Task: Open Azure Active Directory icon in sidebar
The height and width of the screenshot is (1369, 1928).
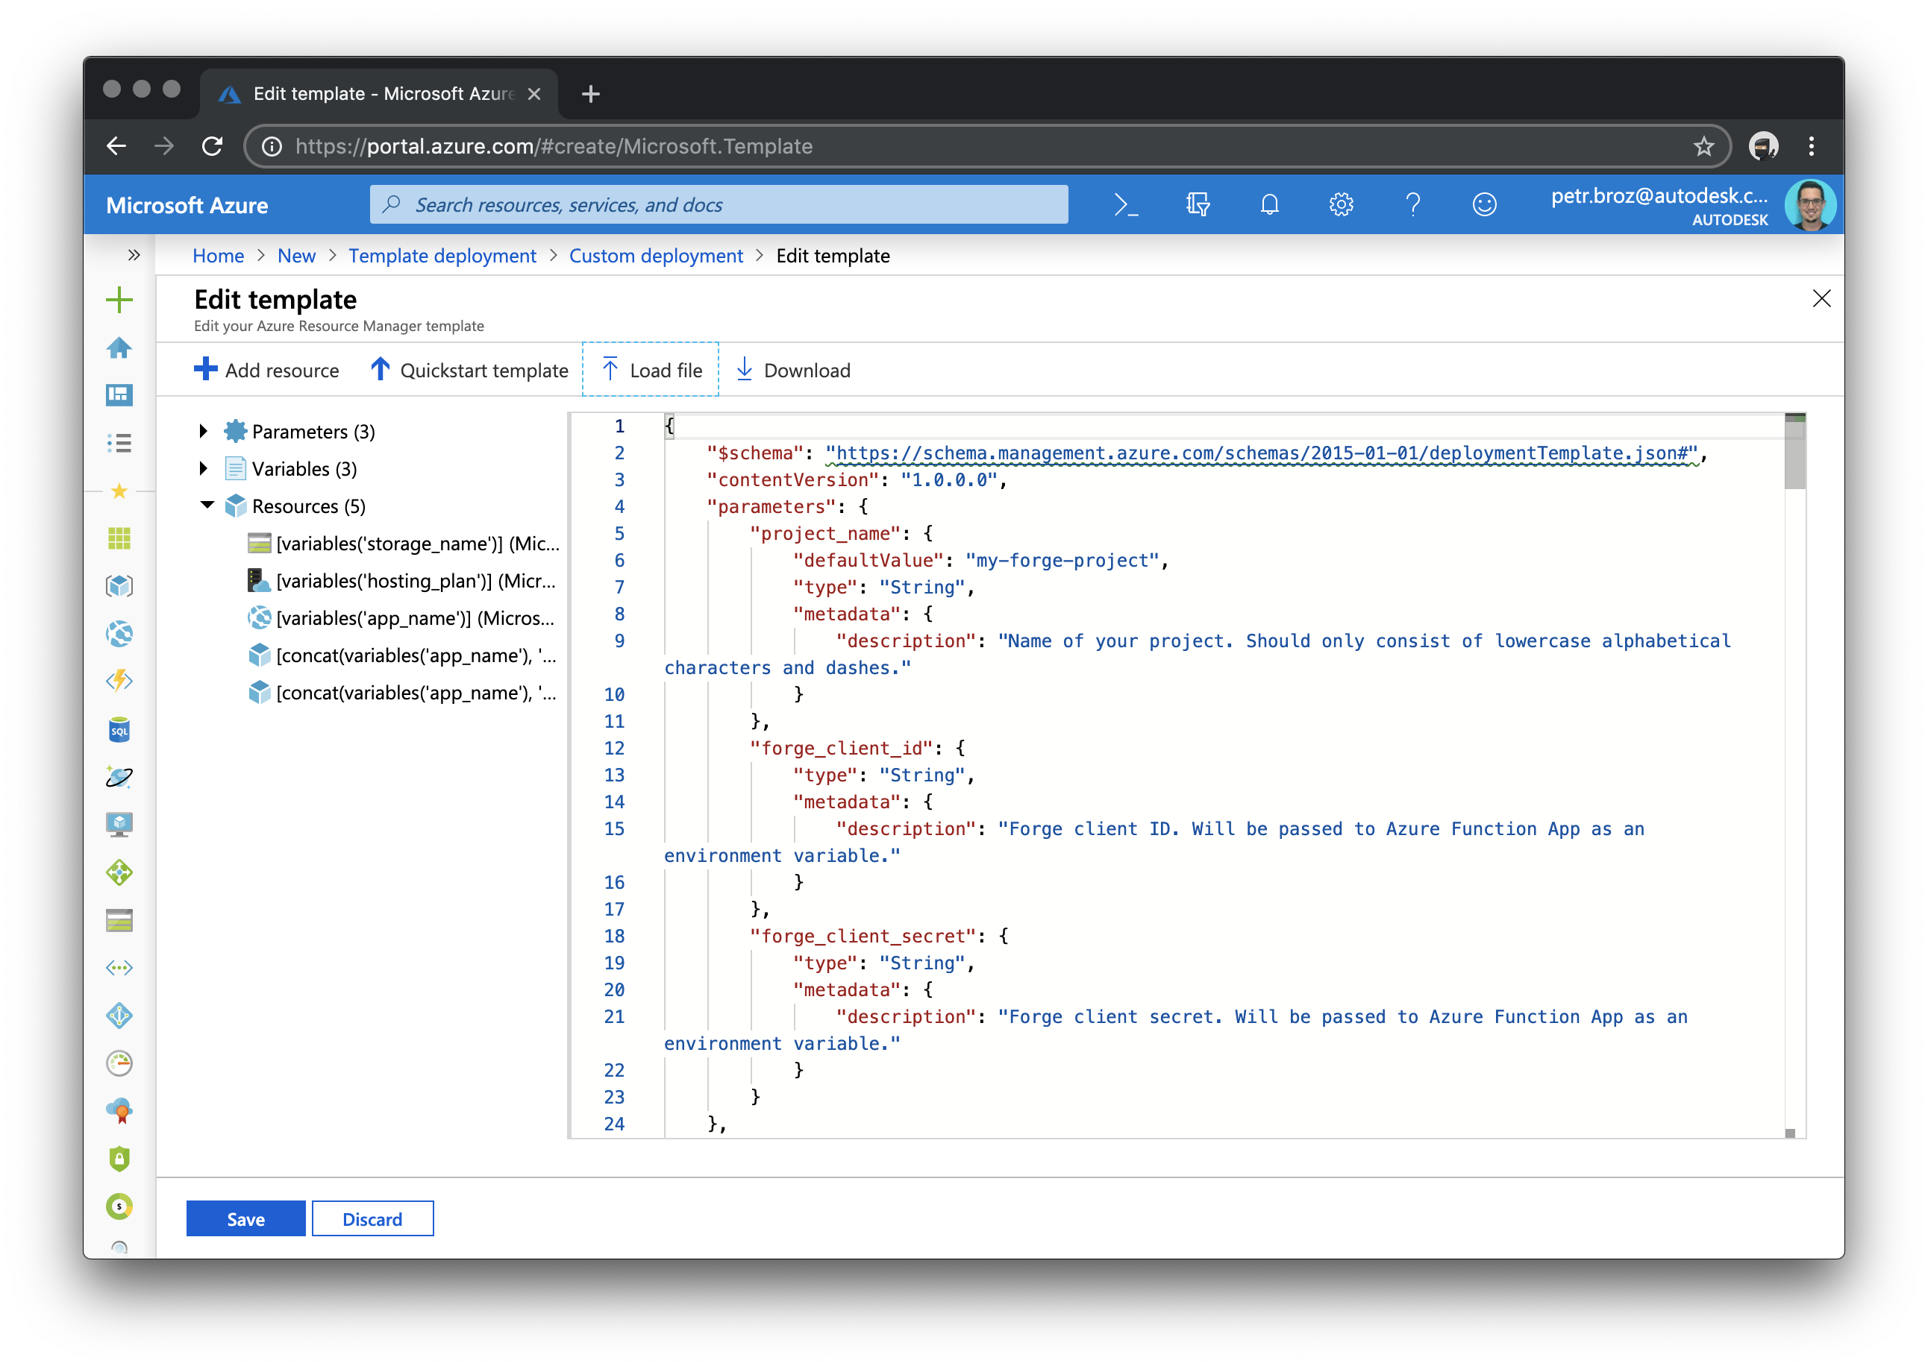Action: pyautogui.click(x=120, y=1016)
